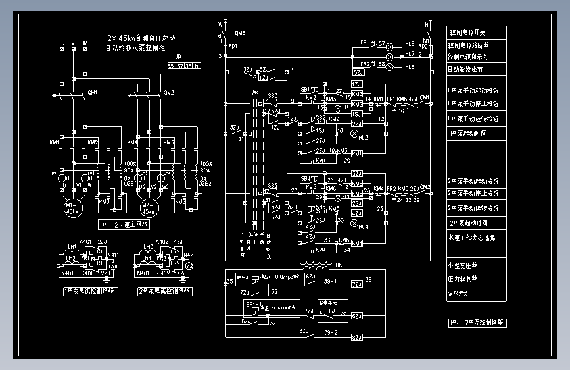This screenshot has height=370, width=570.
Task: Select legend row '压力控制器'
Action: [x=477, y=279]
